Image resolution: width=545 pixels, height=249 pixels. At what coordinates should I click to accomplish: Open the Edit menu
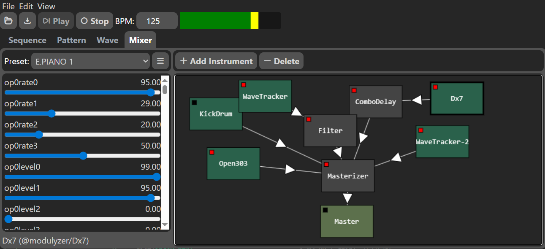tap(26, 6)
